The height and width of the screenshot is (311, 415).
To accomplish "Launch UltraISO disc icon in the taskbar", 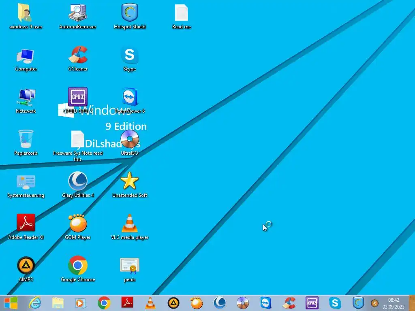I will (243, 303).
